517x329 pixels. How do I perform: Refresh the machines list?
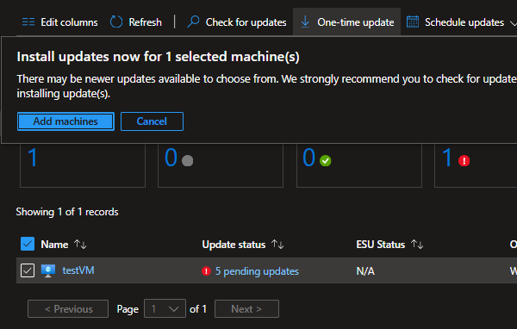(136, 22)
